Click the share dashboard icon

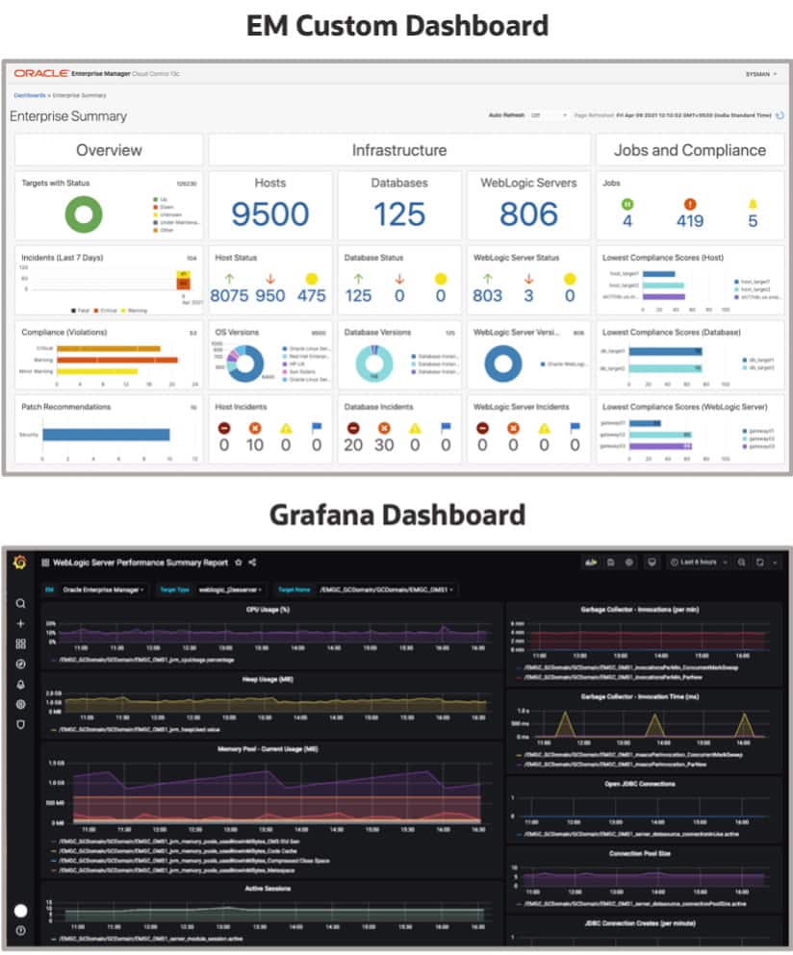[x=252, y=564]
